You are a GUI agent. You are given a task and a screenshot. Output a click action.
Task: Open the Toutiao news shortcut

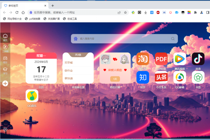point(161,77)
